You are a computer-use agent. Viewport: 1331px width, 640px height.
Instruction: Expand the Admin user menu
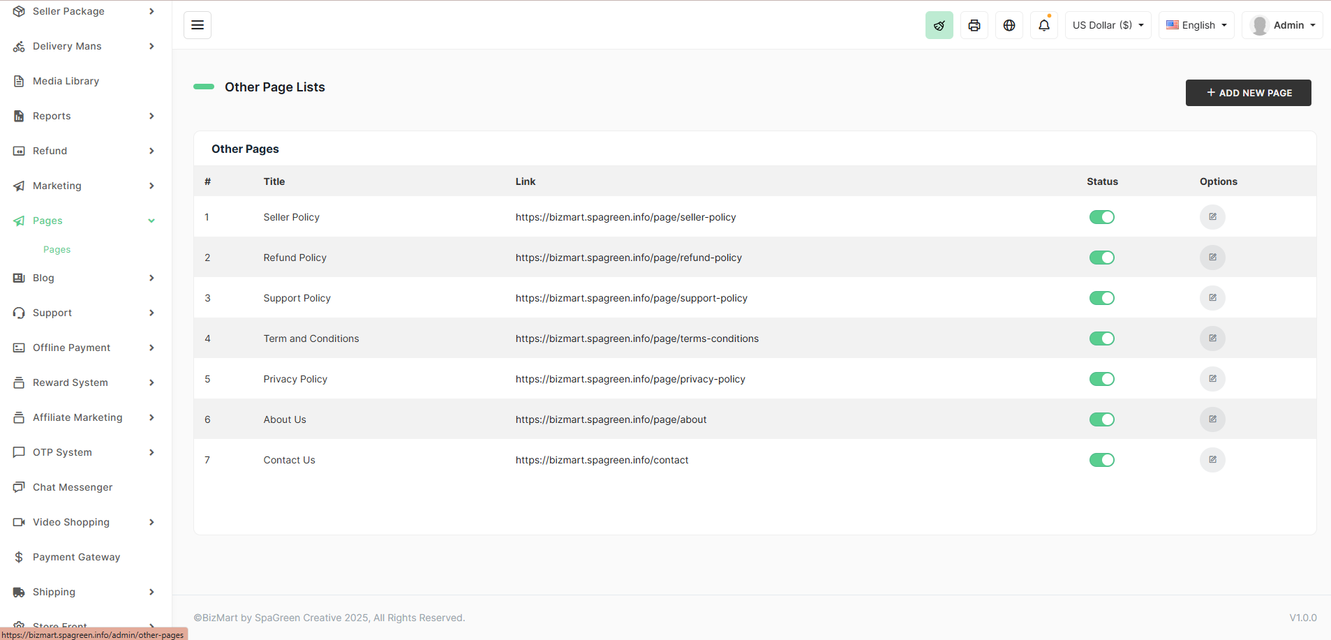tap(1282, 25)
